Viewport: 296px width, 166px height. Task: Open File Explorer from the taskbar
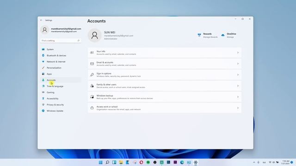pos(121,162)
